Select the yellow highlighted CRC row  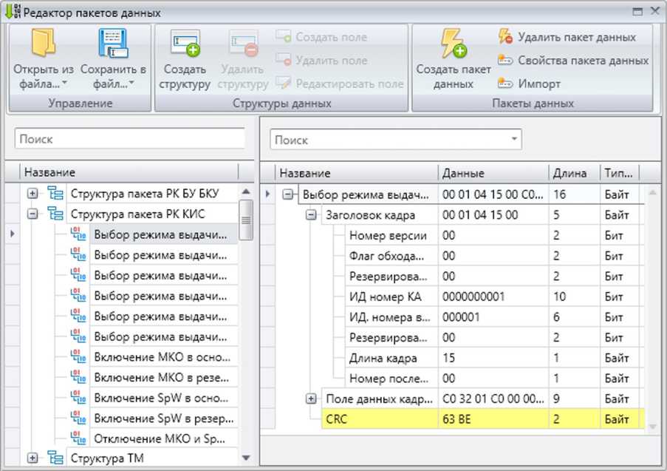pos(452,419)
